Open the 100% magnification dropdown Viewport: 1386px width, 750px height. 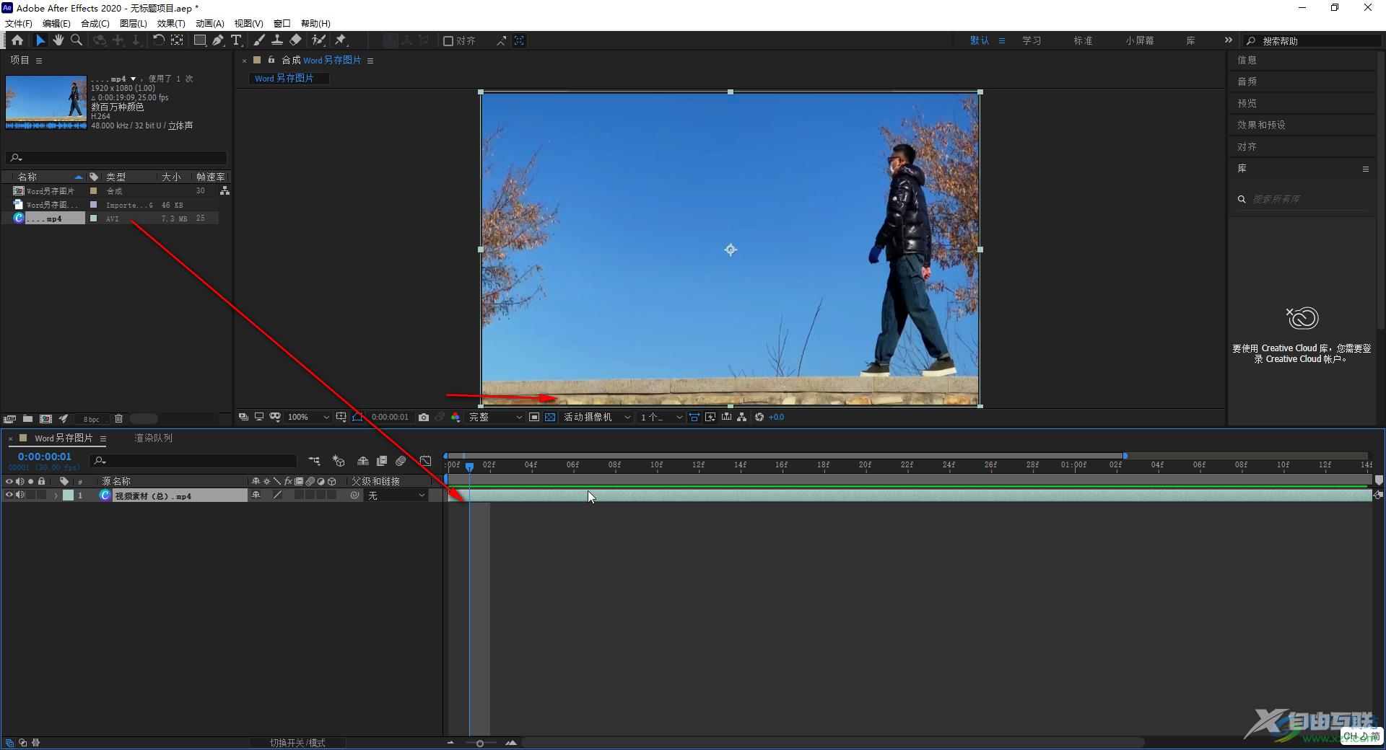[x=308, y=418]
